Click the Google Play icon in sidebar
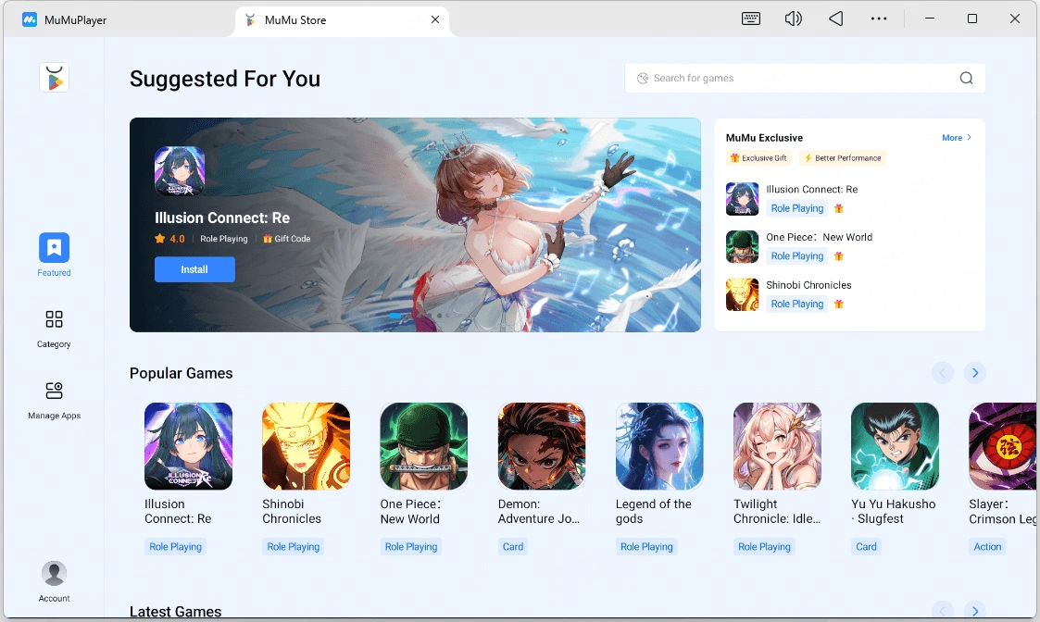 pyautogui.click(x=55, y=79)
